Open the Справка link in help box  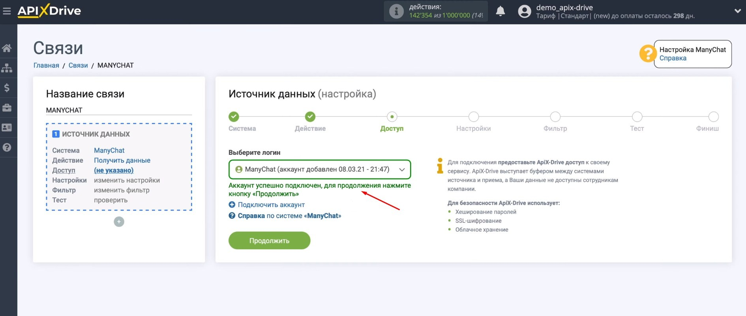point(673,58)
